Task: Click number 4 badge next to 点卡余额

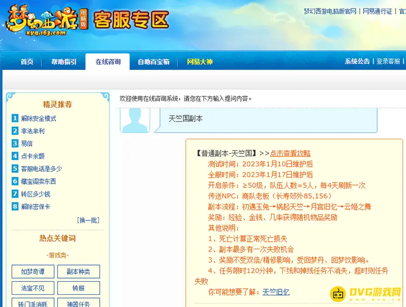Action: [15, 156]
